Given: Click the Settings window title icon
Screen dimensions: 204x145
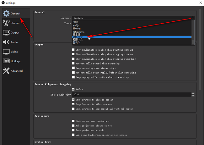Looking at the screenshot, I should (3, 3).
